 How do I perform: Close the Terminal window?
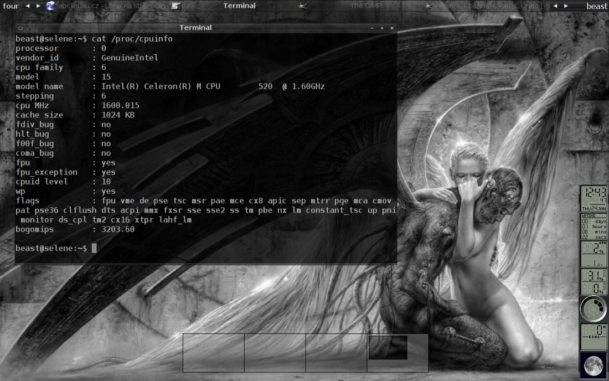392,28
